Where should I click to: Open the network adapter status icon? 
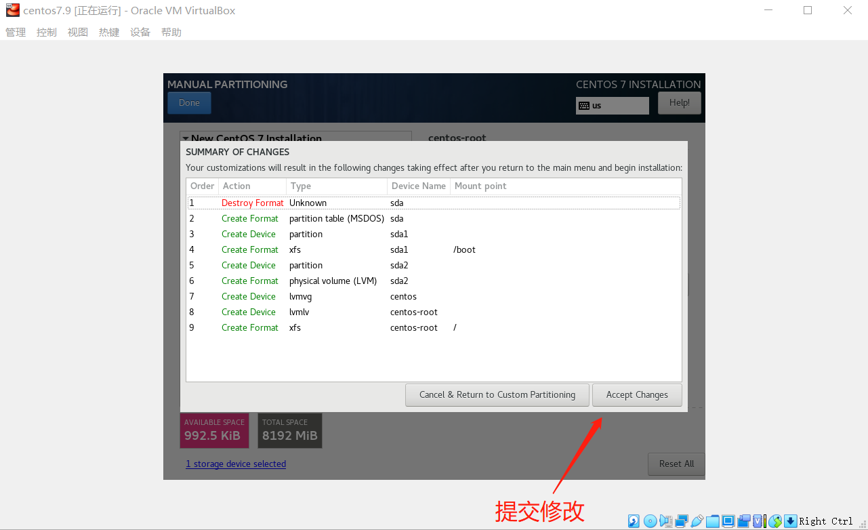coord(682,521)
